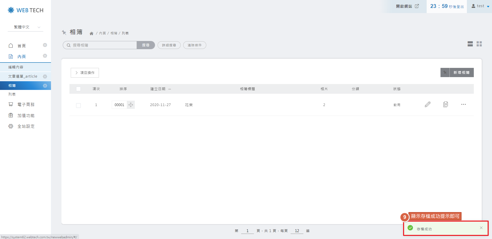The image size is (492, 239).
Task: Open the three-dot more options menu
Action: click(463, 105)
